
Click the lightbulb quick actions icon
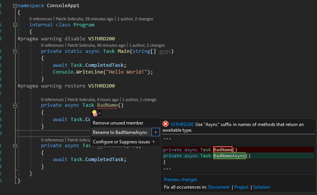click(94, 113)
